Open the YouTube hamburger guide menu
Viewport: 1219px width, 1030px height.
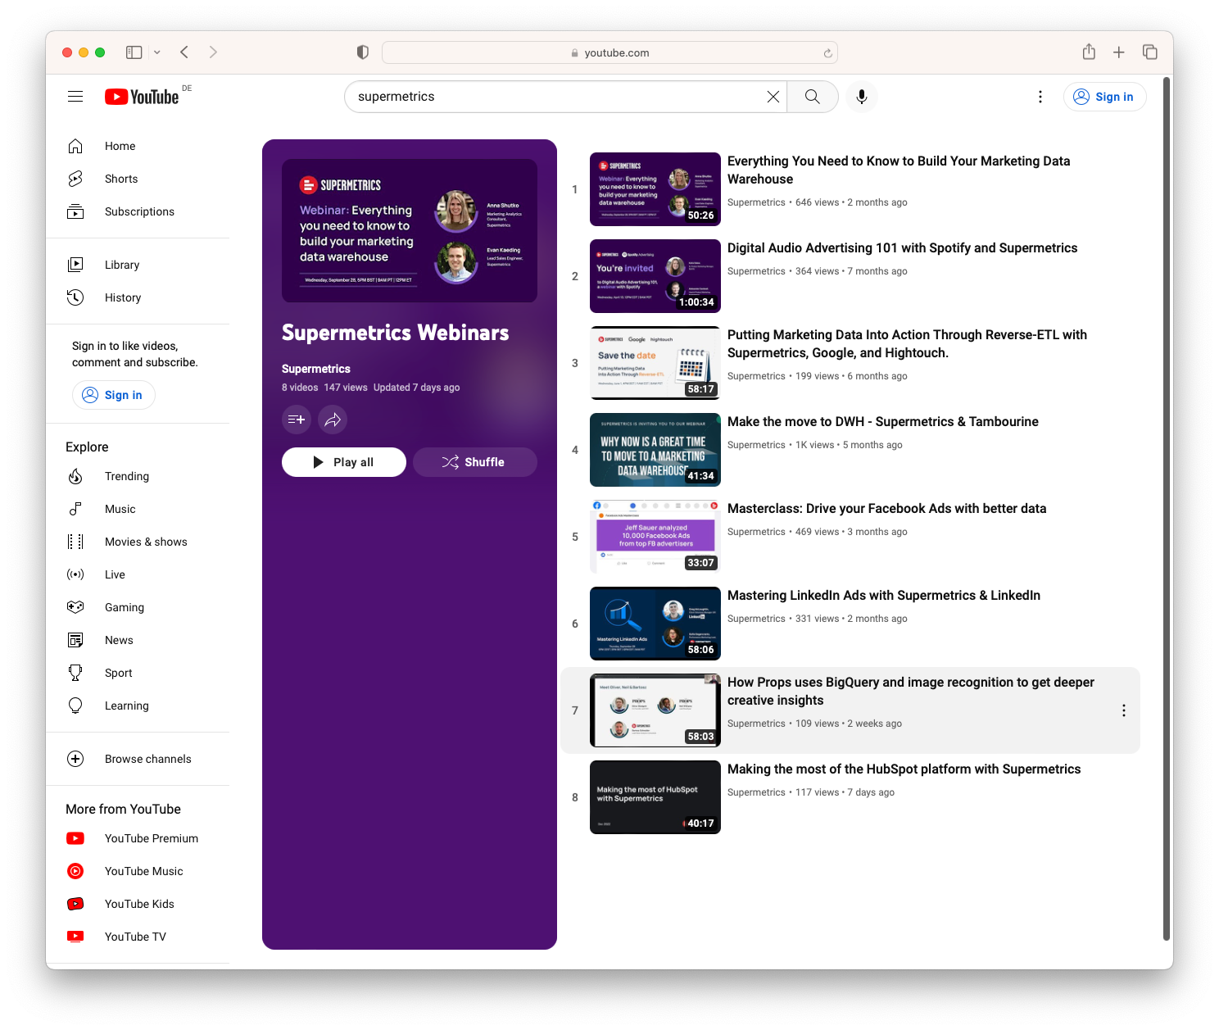click(75, 97)
